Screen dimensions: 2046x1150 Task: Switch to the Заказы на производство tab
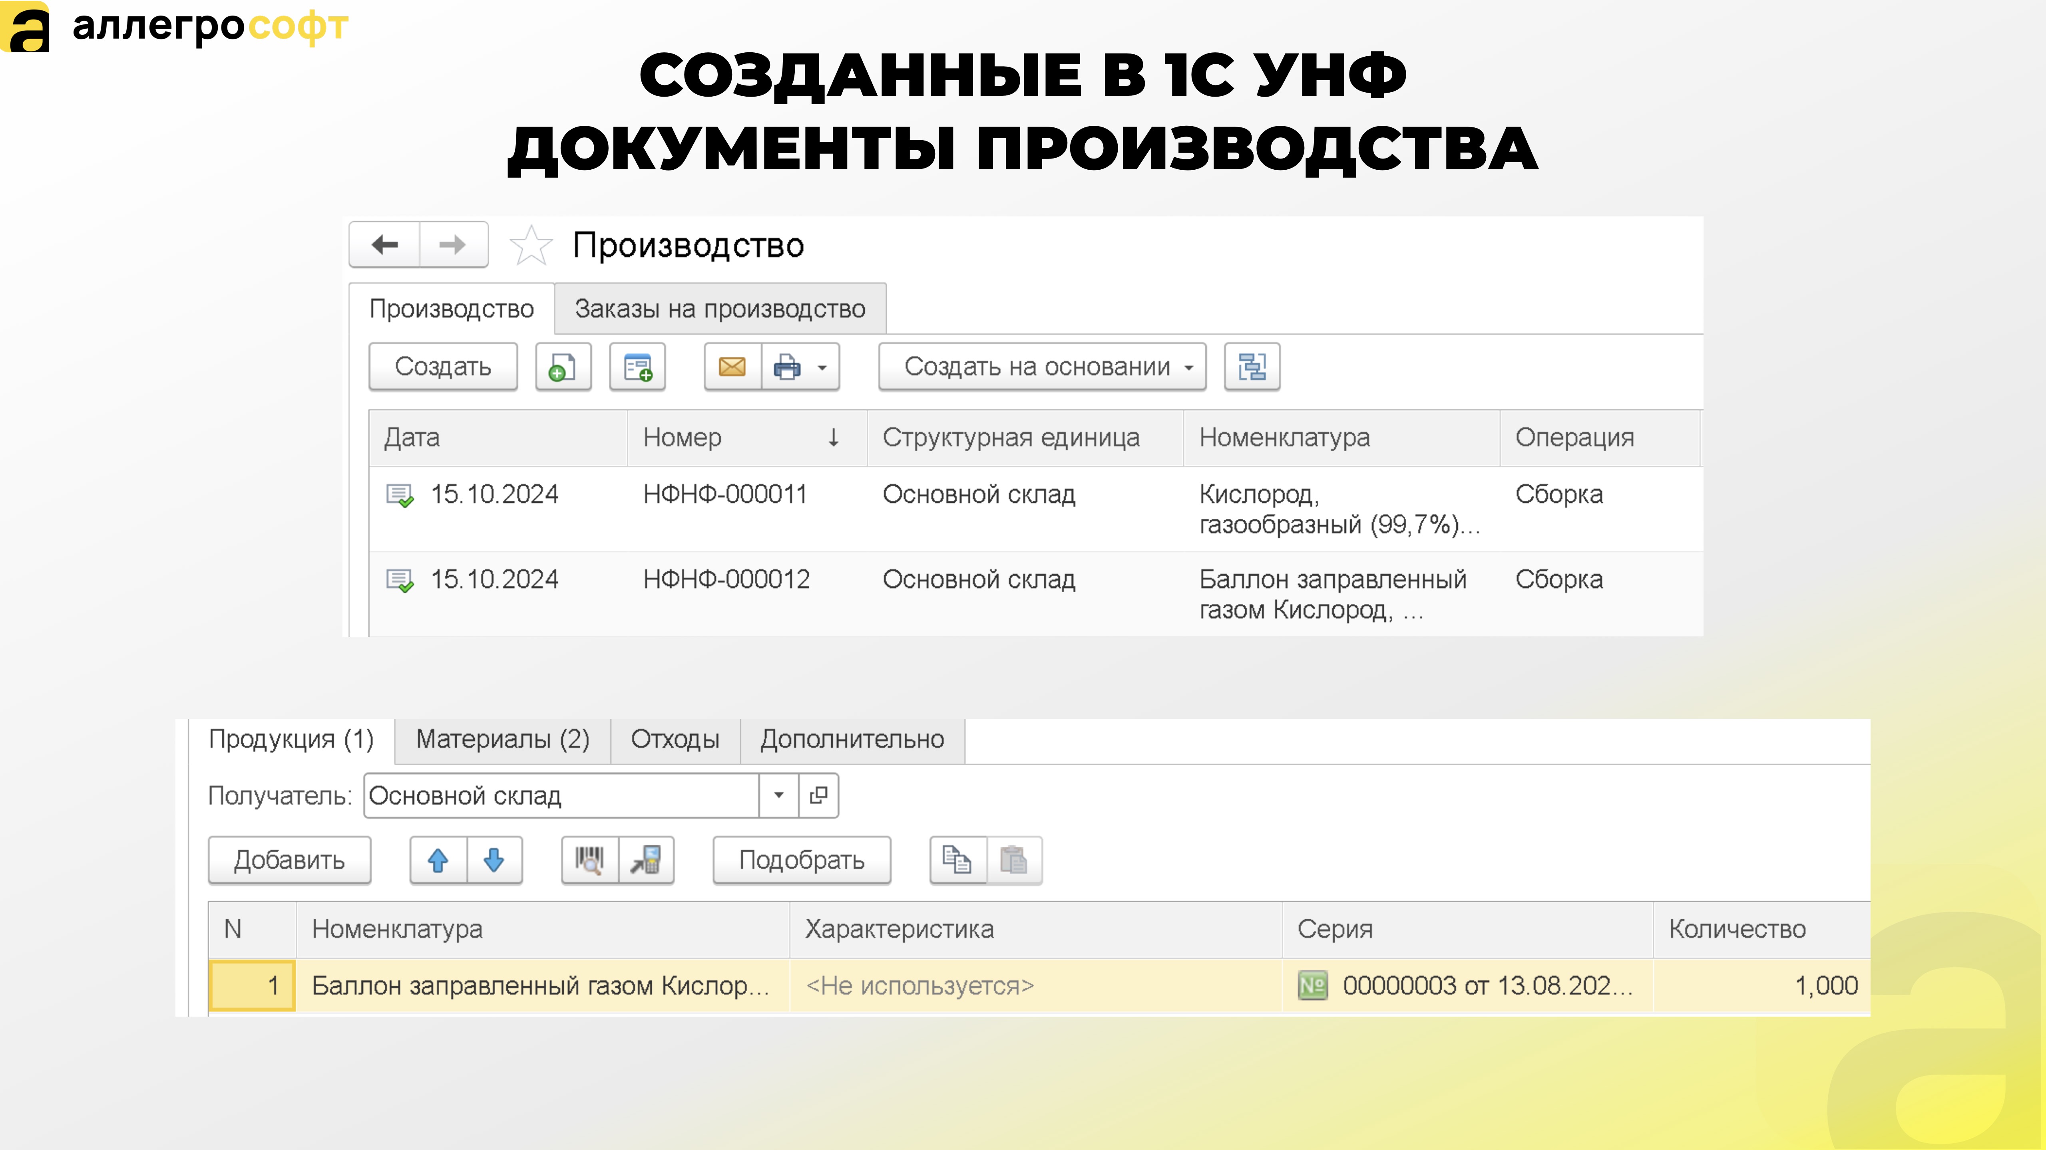720,309
